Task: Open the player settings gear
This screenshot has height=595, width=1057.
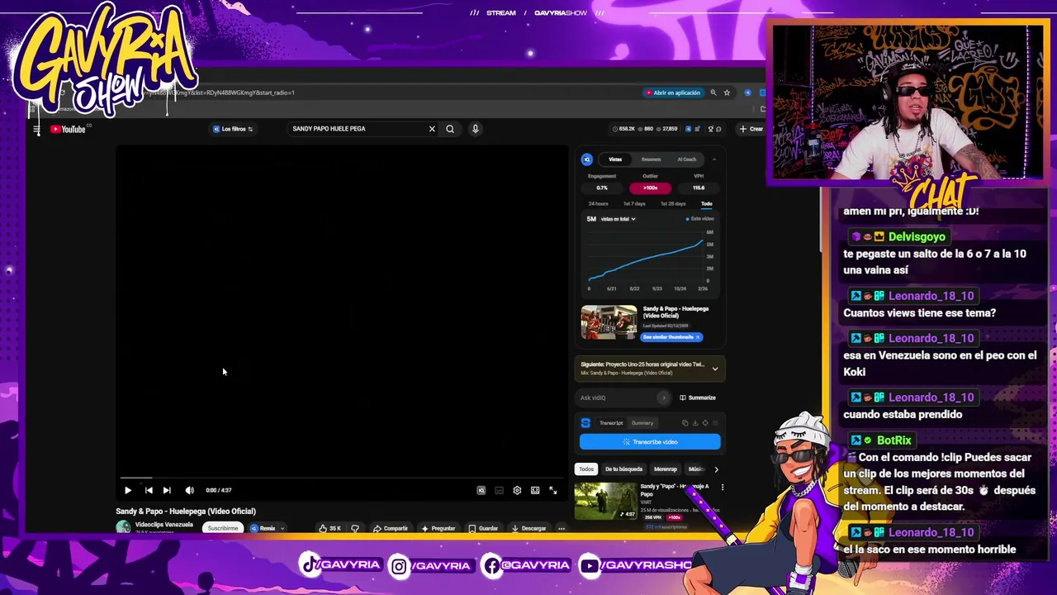Action: (517, 490)
